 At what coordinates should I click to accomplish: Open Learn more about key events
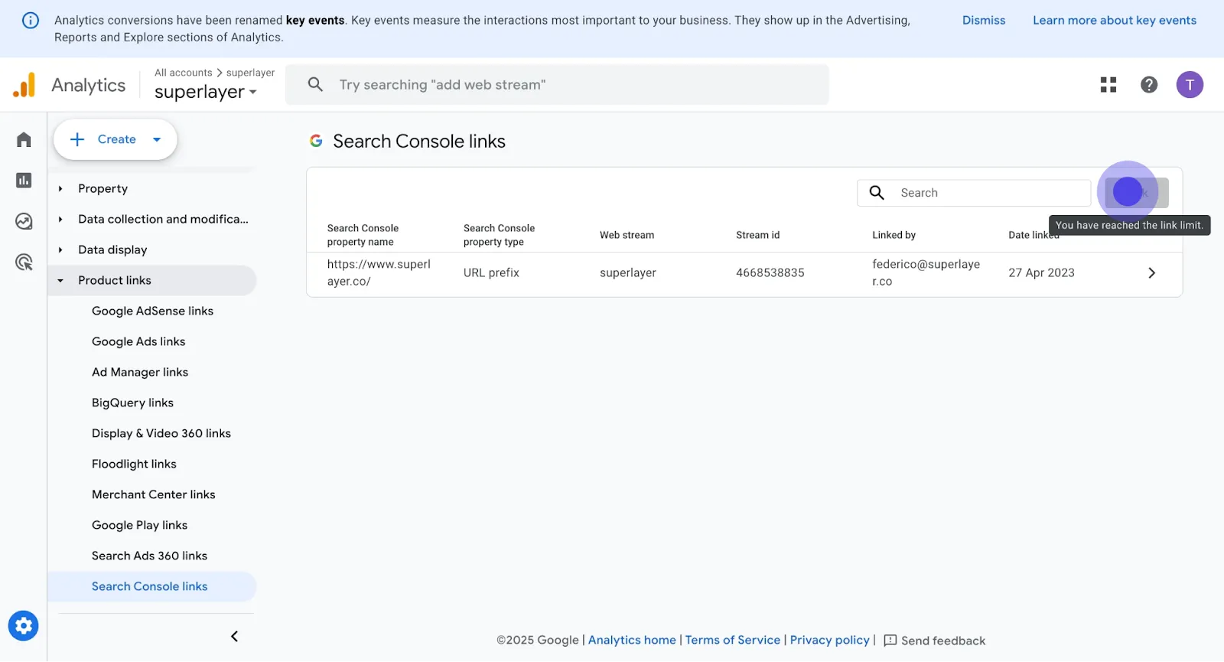pos(1115,21)
